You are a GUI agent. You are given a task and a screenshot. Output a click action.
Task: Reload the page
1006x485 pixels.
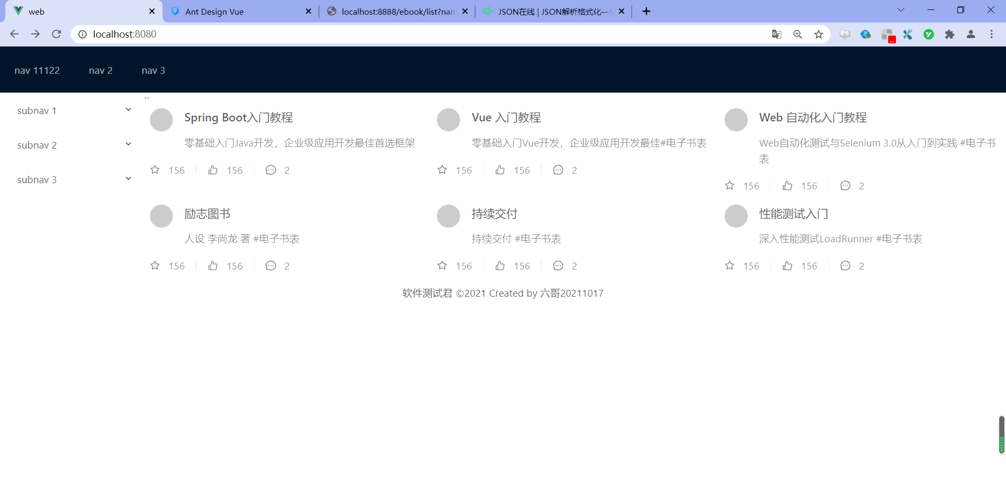point(57,34)
